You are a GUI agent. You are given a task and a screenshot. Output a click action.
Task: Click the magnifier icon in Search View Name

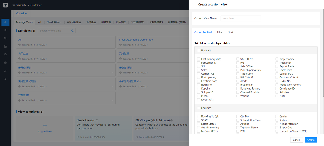(x=72, y=31)
